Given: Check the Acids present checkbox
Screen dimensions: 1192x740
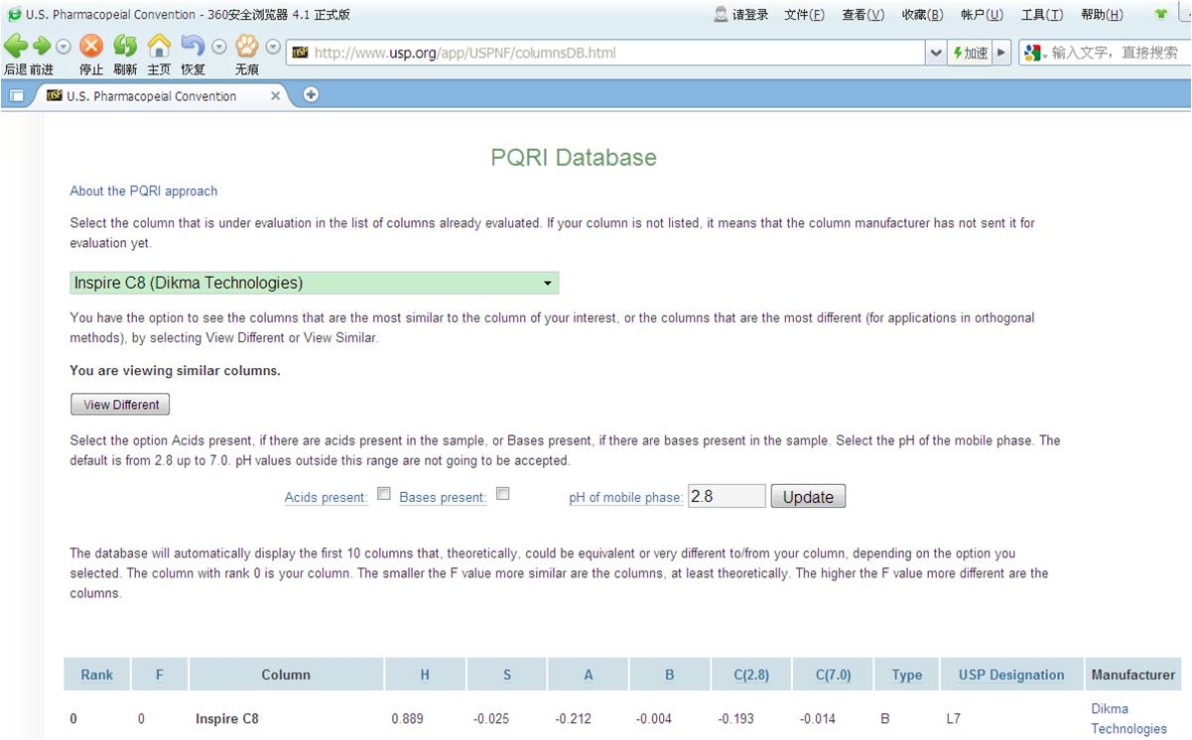Looking at the screenshot, I should [x=383, y=494].
